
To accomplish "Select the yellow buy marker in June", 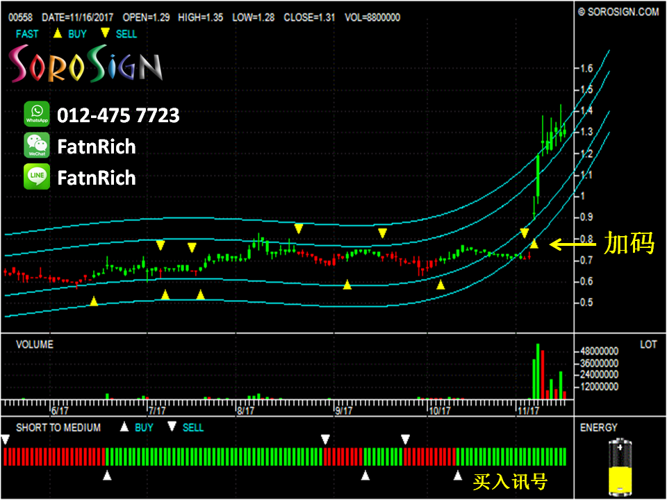I will [94, 301].
